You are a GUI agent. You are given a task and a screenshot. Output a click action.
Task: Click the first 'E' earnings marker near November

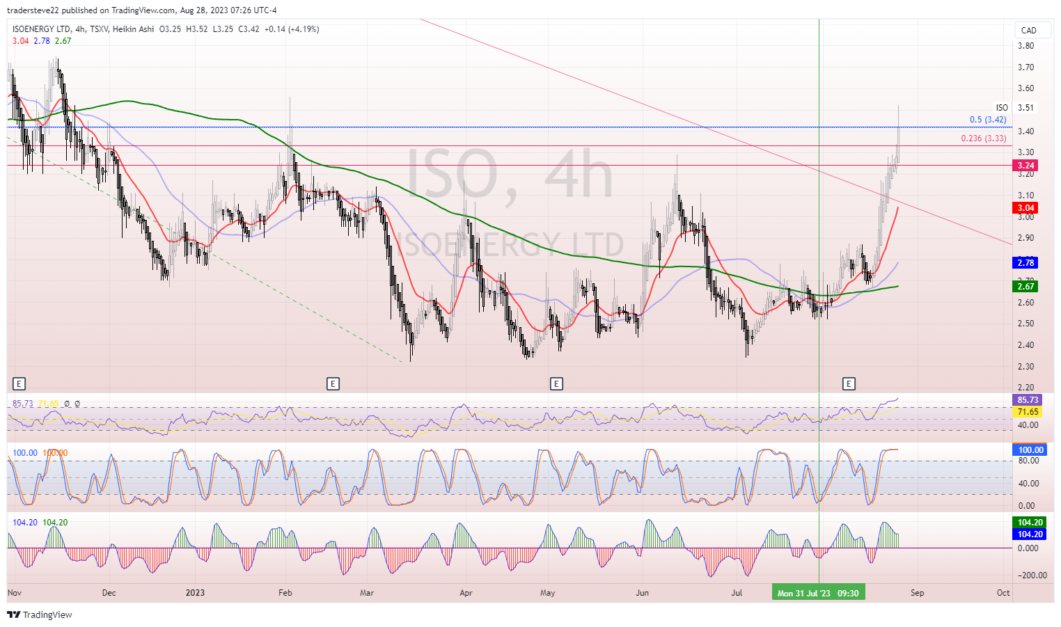pos(19,383)
